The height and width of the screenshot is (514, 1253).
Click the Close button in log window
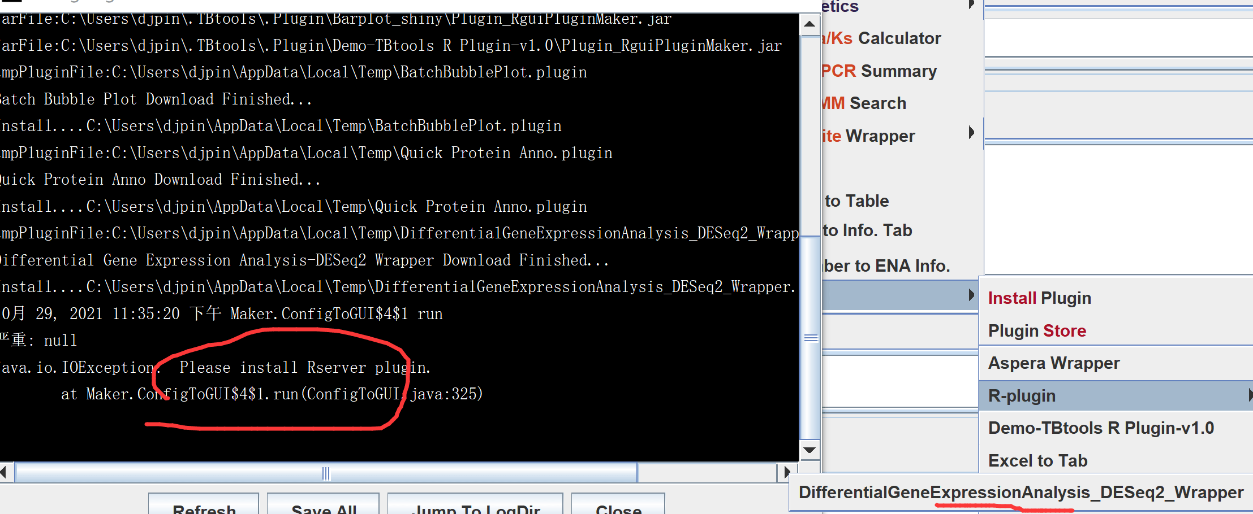pos(618,504)
